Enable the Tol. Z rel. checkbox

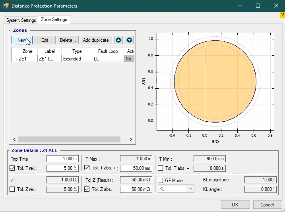[13, 189]
